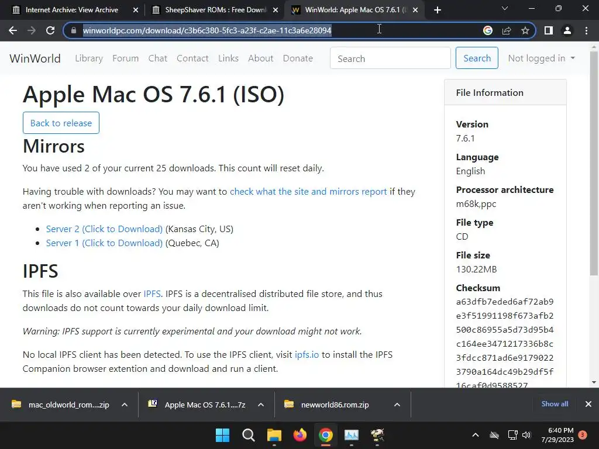Image resolution: width=599 pixels, height=449 pixels.
Task: Open a new browser tab
Action: pos(438,10)
